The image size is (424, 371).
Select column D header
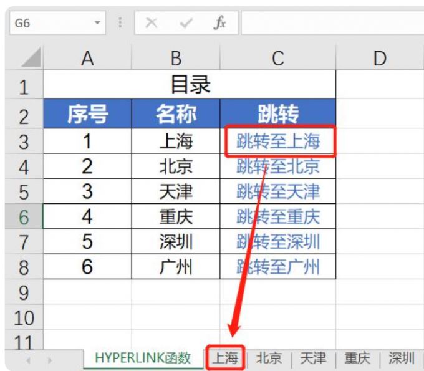(380, 58)
